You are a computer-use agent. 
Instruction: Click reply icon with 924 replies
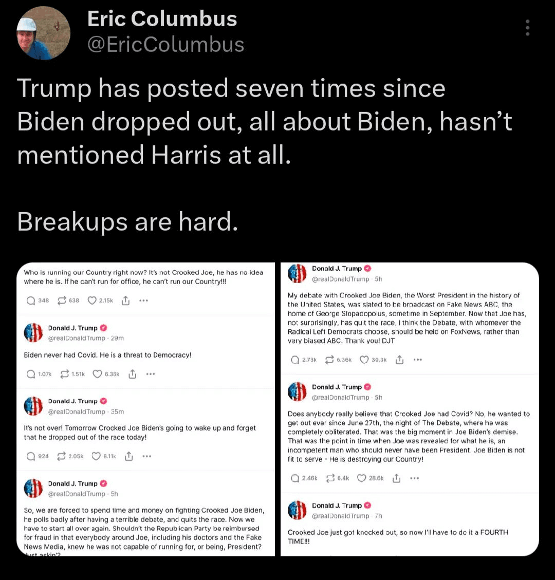pyautogui.click(x=31, y=456)
